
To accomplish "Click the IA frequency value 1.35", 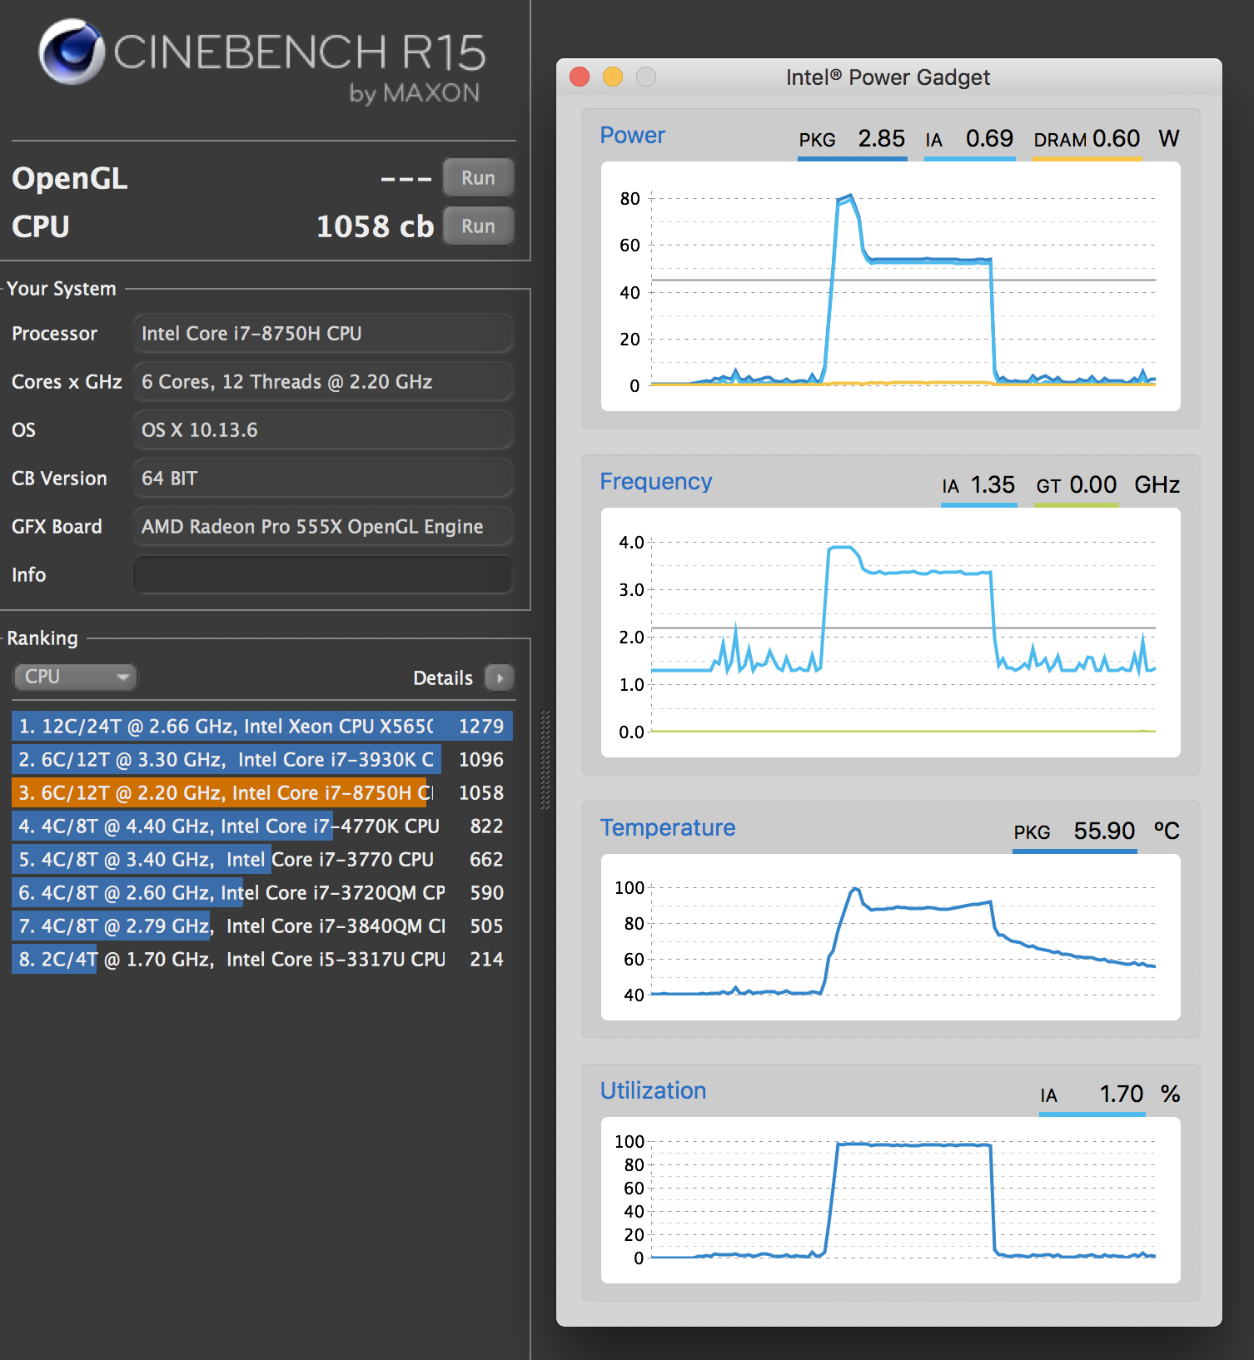I will 993,484.
